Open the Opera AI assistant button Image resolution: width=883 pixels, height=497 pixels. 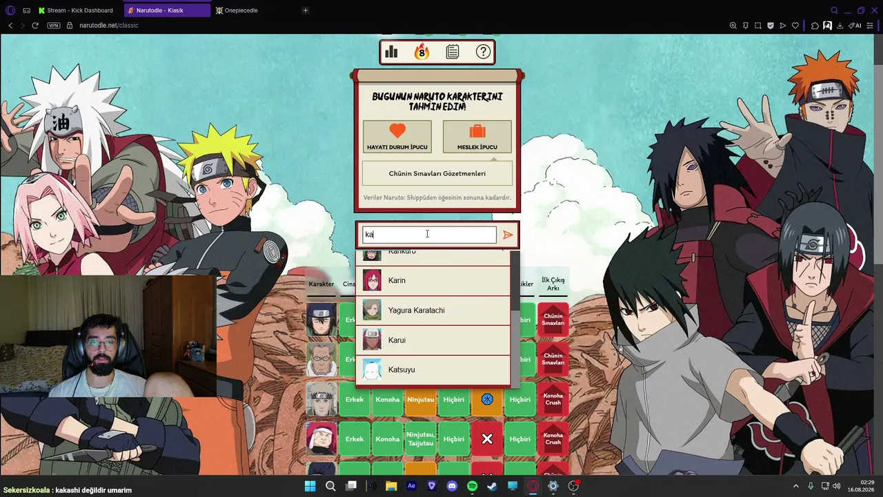pyautogui.click(x=855, y=26)
